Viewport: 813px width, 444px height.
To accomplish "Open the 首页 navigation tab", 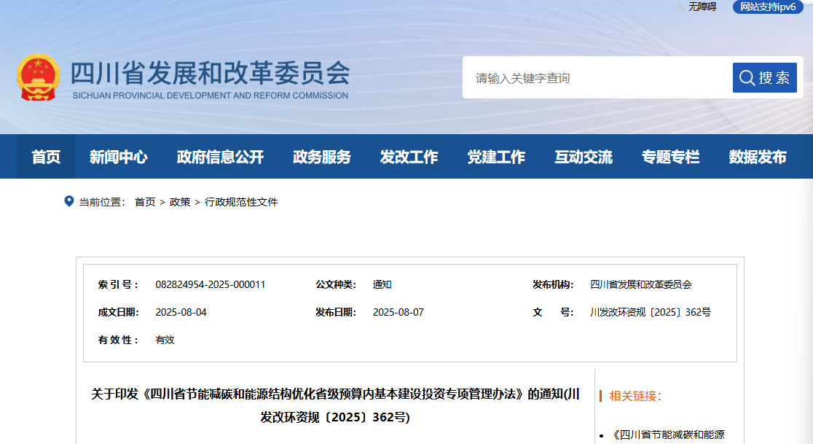I will point(46,157).
